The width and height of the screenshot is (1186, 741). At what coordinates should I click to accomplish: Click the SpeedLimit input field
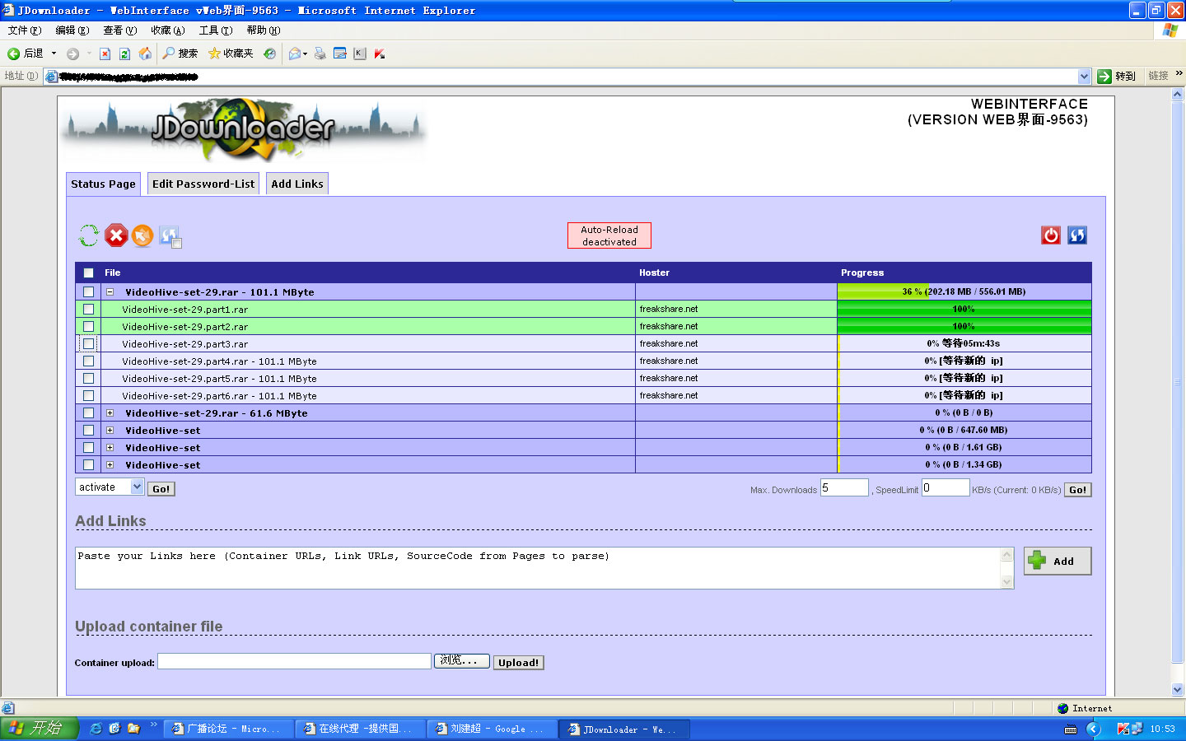tap(946, 487)
